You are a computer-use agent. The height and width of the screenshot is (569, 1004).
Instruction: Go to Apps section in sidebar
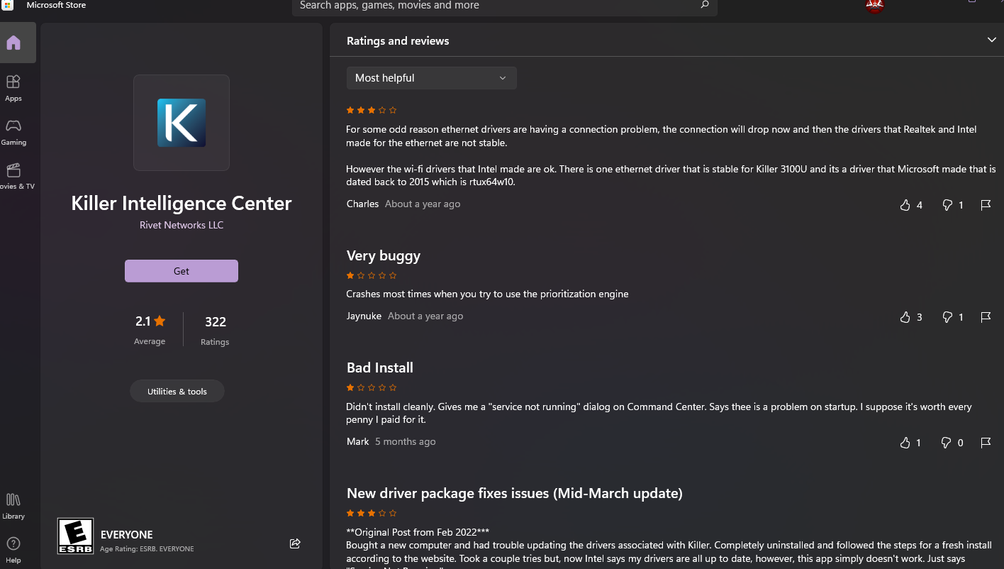13,87
